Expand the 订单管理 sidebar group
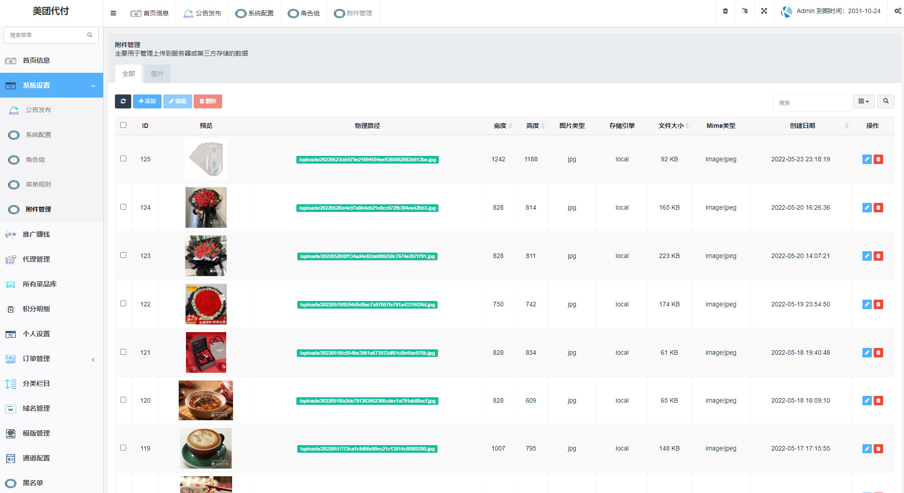This screenshot has height=493, width=904. pos(52,358)
